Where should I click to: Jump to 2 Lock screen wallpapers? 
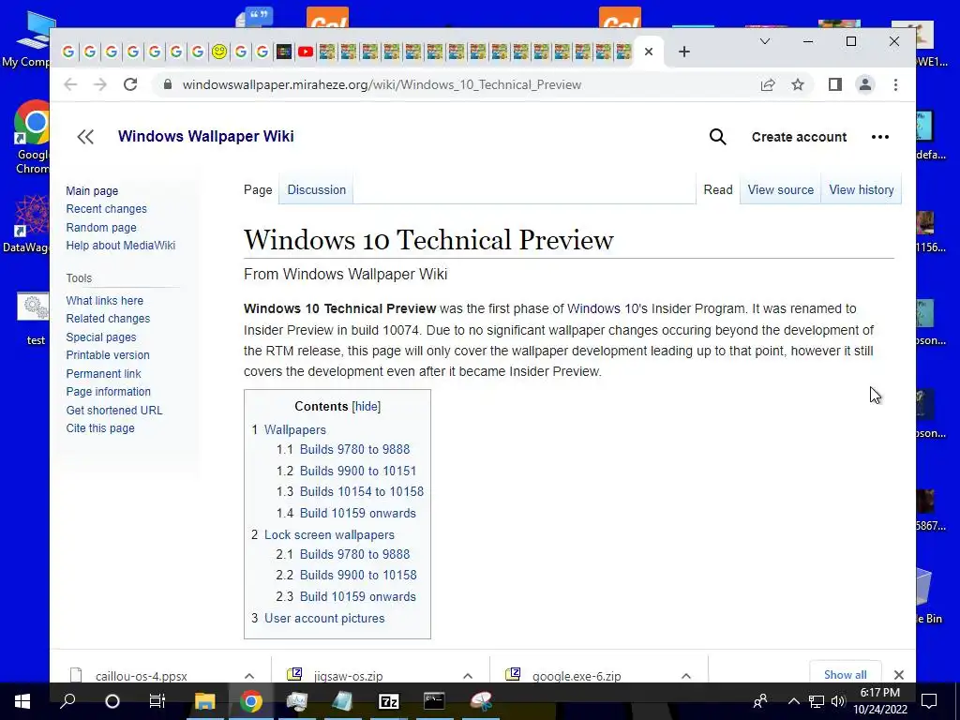tap(329, 535)
